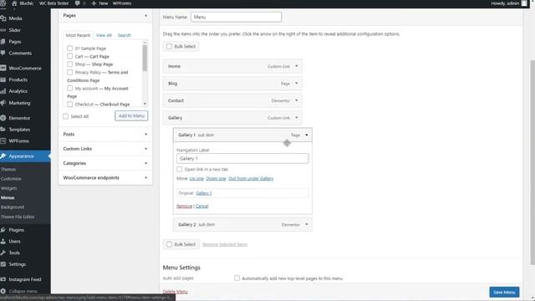Click the Tools wrench icon
The image size is (535, 301).
(x=3, y=253)
